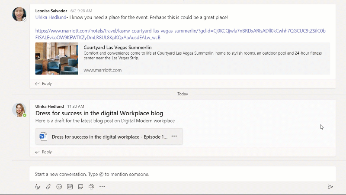The width and height of the screenshot is (346, 195).
Task: Click the 11:30 AM timestamp
Action: pos(76,106)
